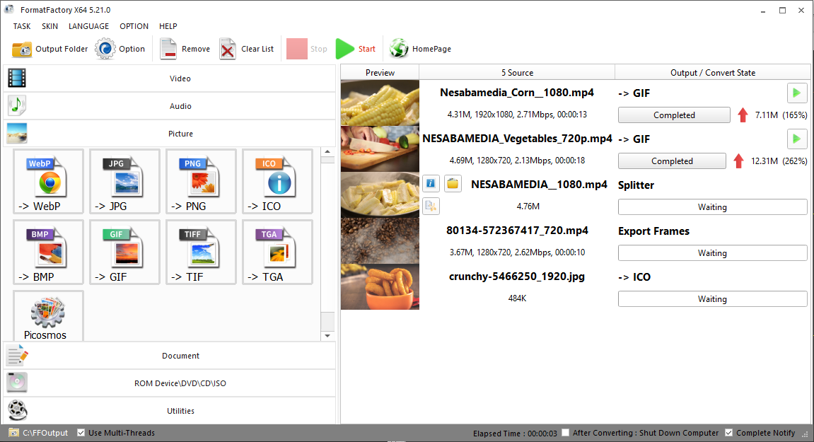Open the TASK menu
Viewport: 814px width, 442px height.
(x=22, y=26)
